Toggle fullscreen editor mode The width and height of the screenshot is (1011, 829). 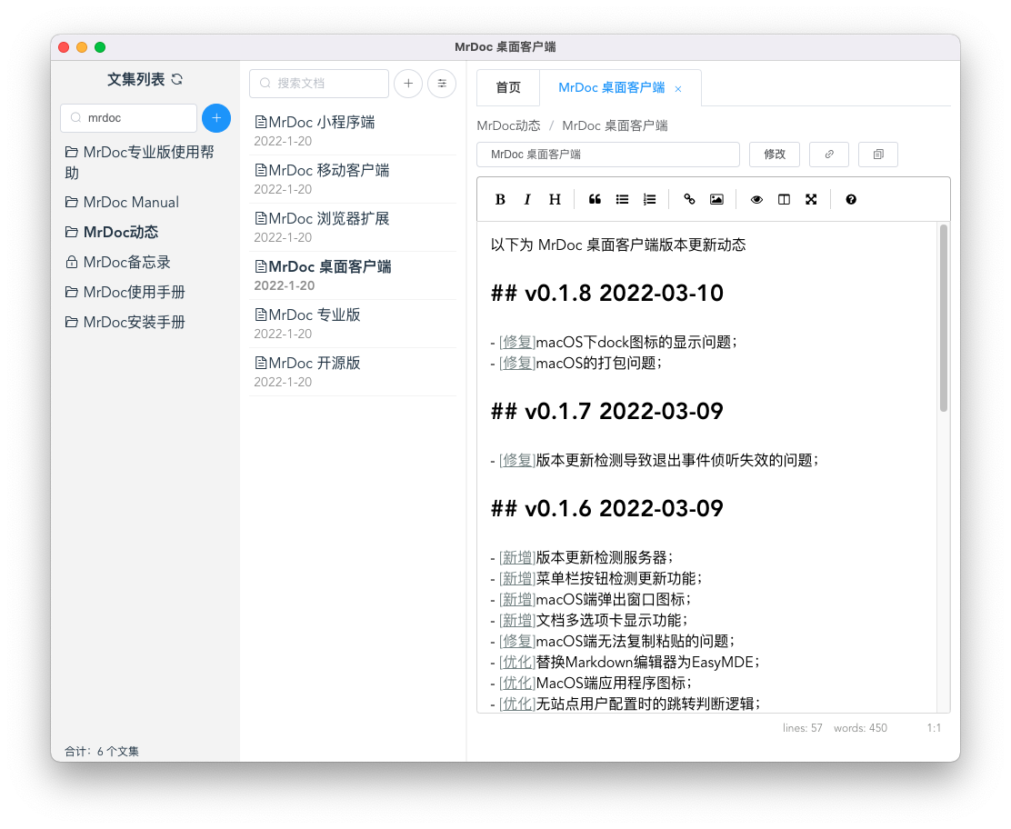[811, 199]
